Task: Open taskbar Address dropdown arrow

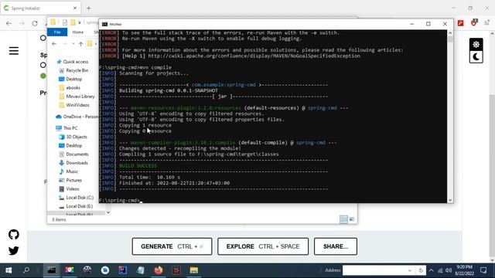Action: [410, 270]
